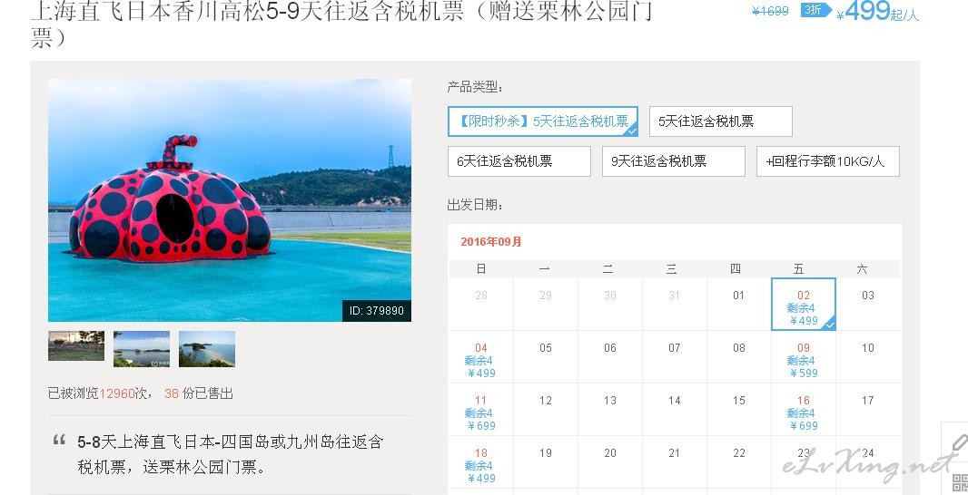
Task: Choose departure date 09 priced ¥599
Action: pos(803,357)
